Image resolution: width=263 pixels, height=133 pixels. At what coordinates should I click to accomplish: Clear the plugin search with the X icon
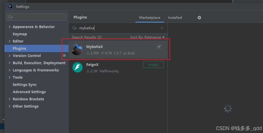pyautogui.click(x=162, y=28)
